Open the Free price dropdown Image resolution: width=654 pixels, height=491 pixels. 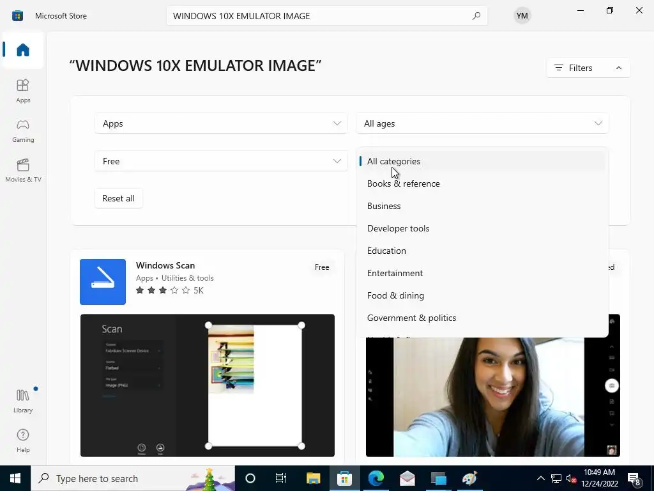pyautogui.click(x=221, y=161)
